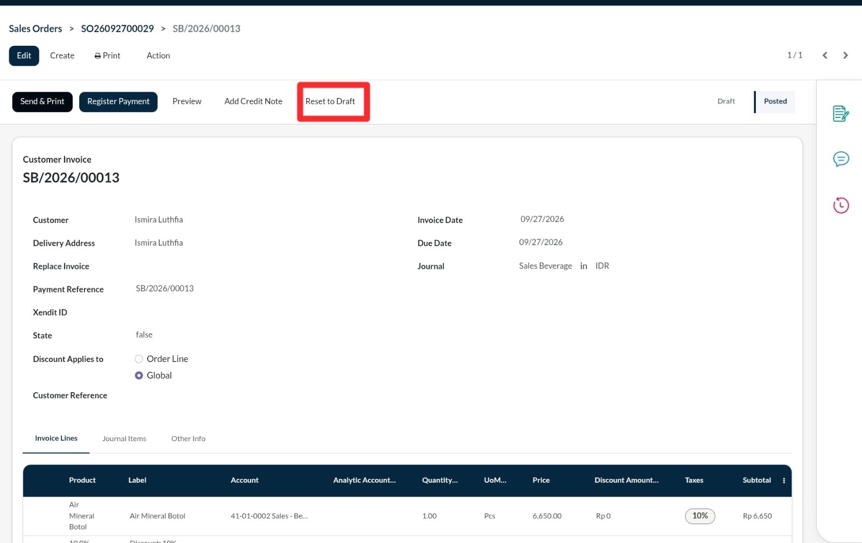Open the Print menu
The height and width of the screenshot is (543, 862).
click(x=108, y=55)
